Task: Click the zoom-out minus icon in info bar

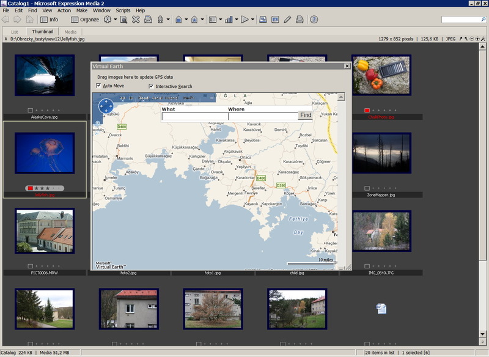Action: click(472, 39)
